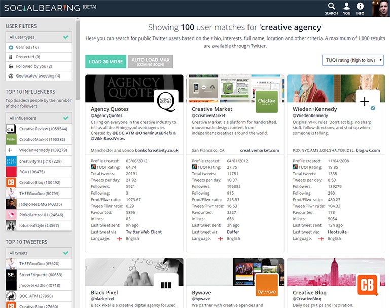Viewport: 390px width, 308px height.
Task: Select CreativeMarket (195382) influencer
Action: 39,140
